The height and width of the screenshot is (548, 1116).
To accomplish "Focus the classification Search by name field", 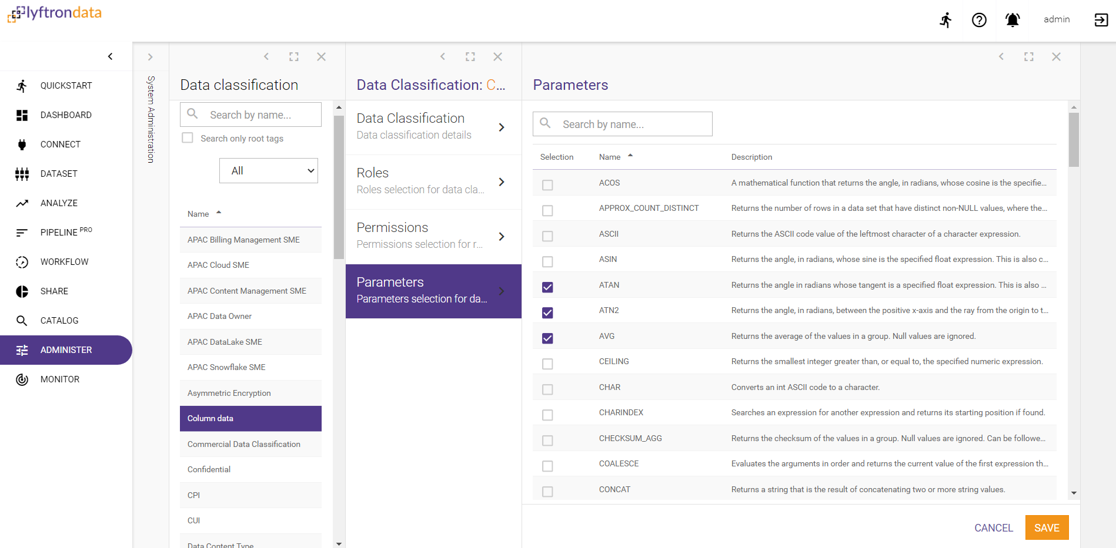I will 250,115.
